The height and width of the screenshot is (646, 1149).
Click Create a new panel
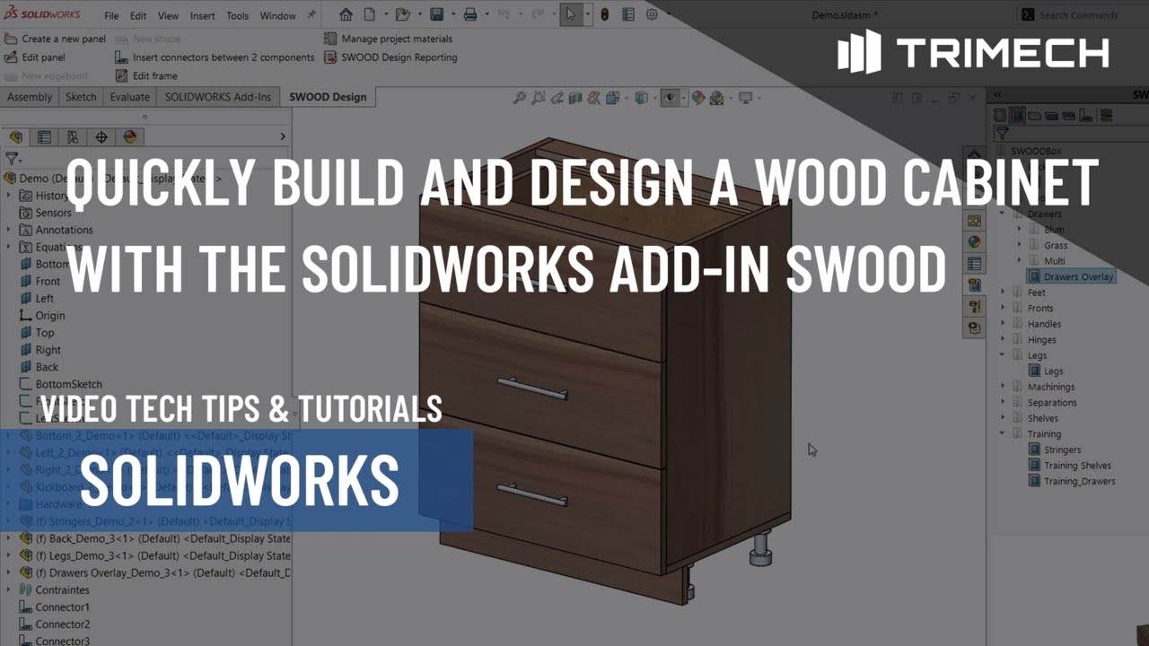[55, 39]
